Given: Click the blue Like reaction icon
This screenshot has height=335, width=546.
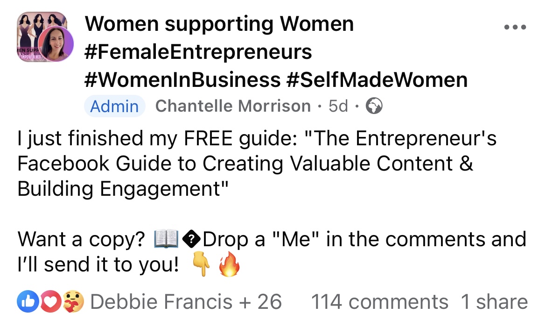Looking at the screenshot, I should [26, 302].
